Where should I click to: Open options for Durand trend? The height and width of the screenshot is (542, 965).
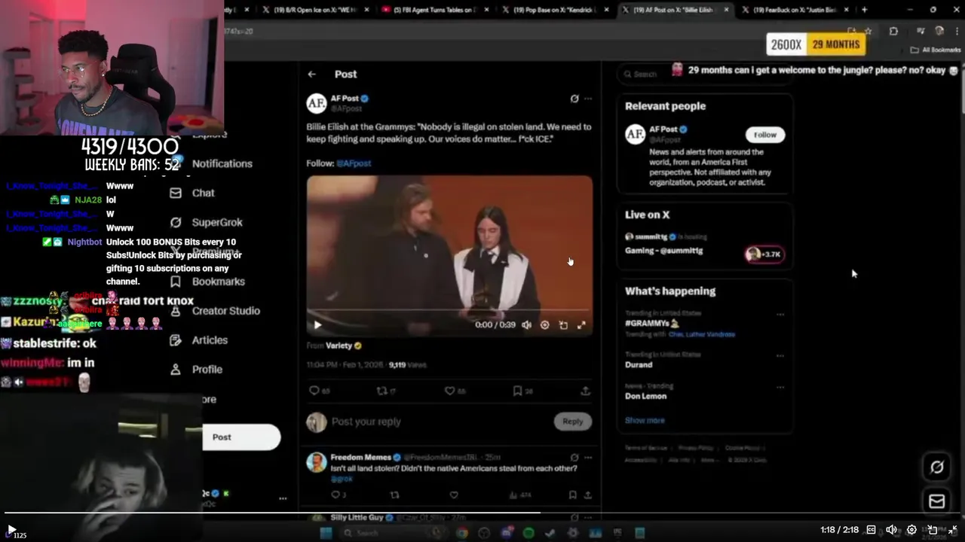(x=780, y=355)
